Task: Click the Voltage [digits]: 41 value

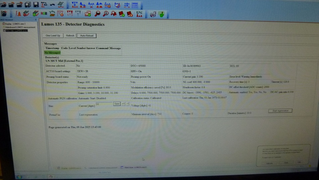Action: (141, 105)
